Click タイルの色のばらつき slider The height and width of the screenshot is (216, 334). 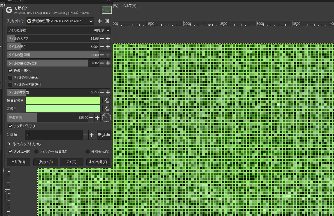(x=53, y=63)
